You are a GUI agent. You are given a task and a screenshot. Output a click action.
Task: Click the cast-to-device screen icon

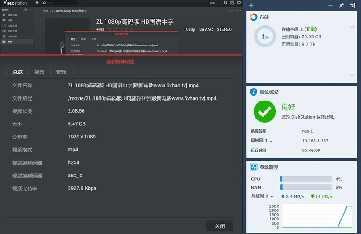click(231, 10)
